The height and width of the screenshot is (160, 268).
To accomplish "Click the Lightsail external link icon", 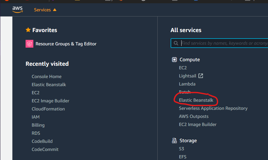I will [201, 76].
